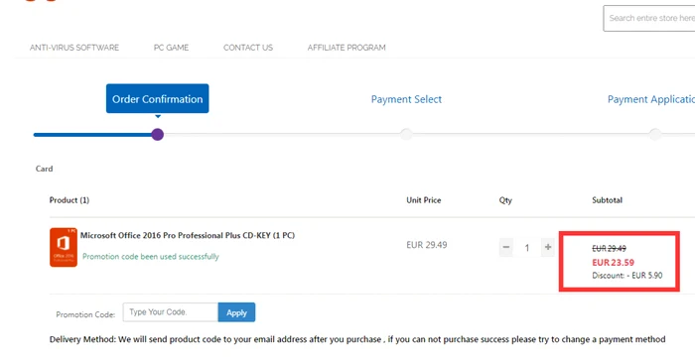Screen dimensions: 695x358
Task: Click the Payment Select progress dot
Action: point(406,135)
